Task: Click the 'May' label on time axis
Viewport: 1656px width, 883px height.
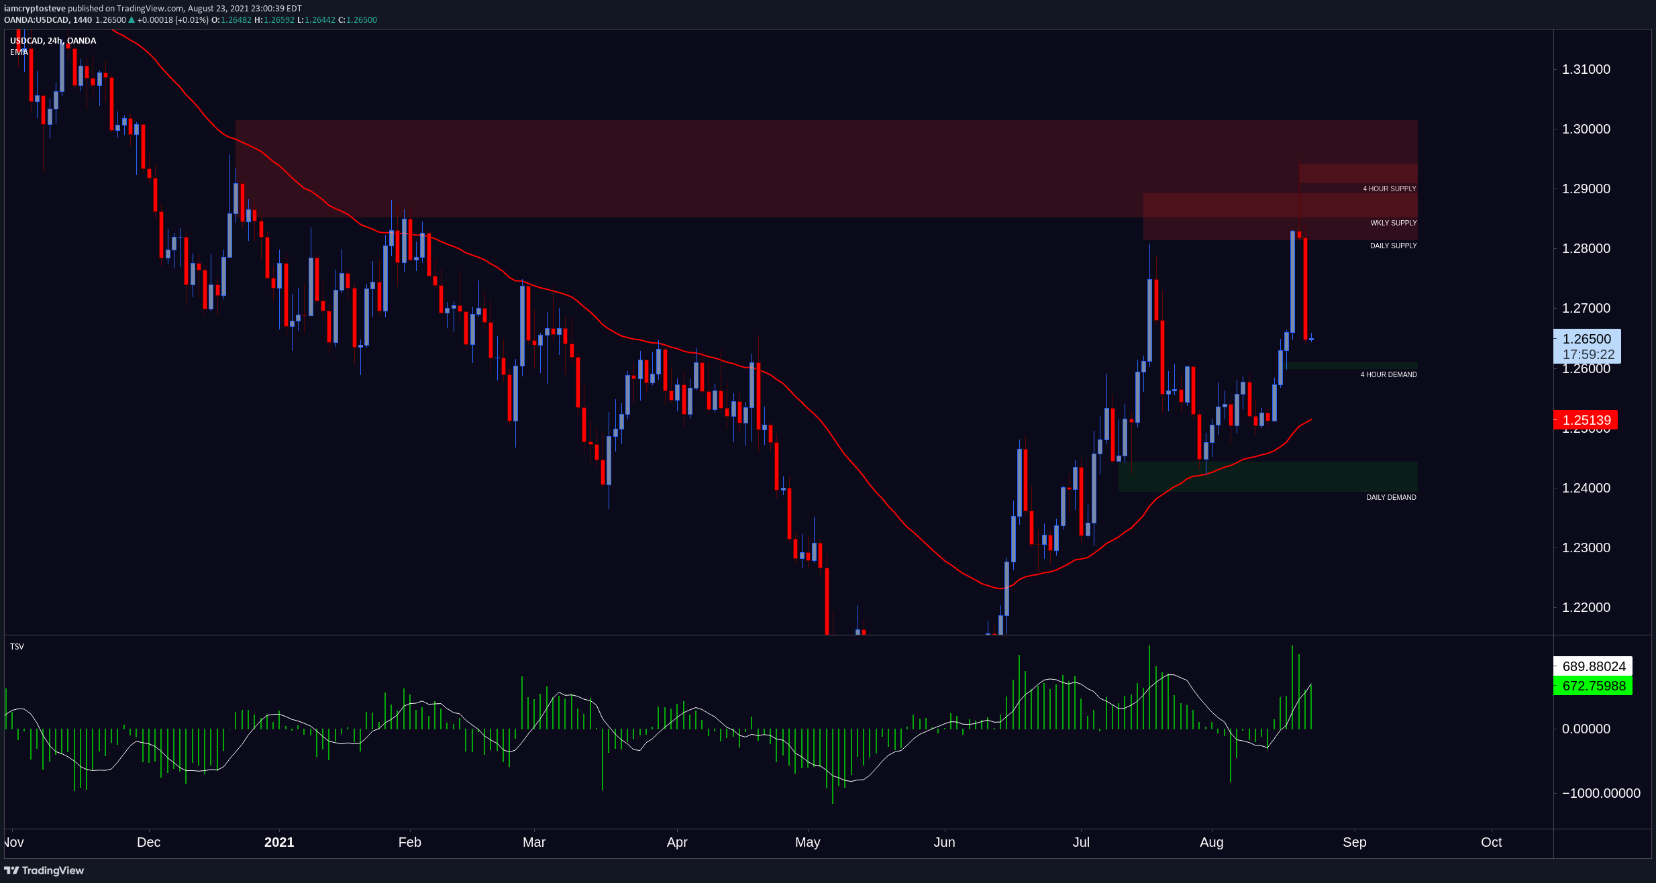Action: coord(808,842)
